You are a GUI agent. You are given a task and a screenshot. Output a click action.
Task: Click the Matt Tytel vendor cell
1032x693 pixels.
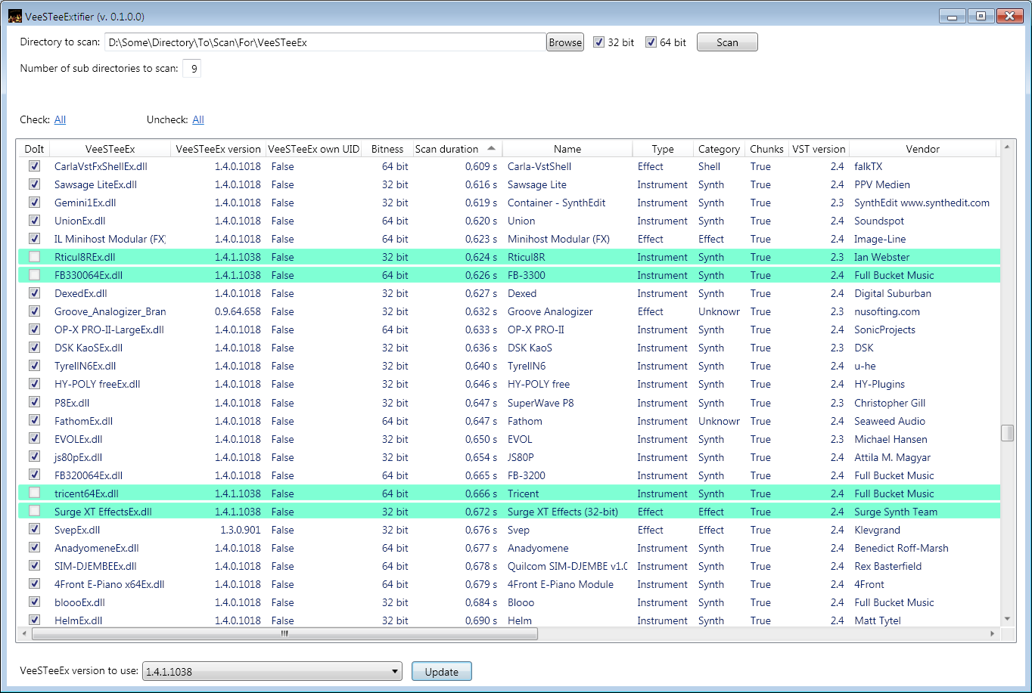(878, 620)
